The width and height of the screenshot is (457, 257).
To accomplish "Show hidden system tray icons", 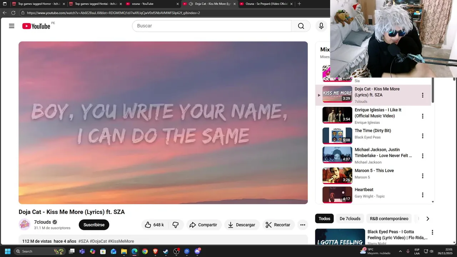I will (400, 251).
